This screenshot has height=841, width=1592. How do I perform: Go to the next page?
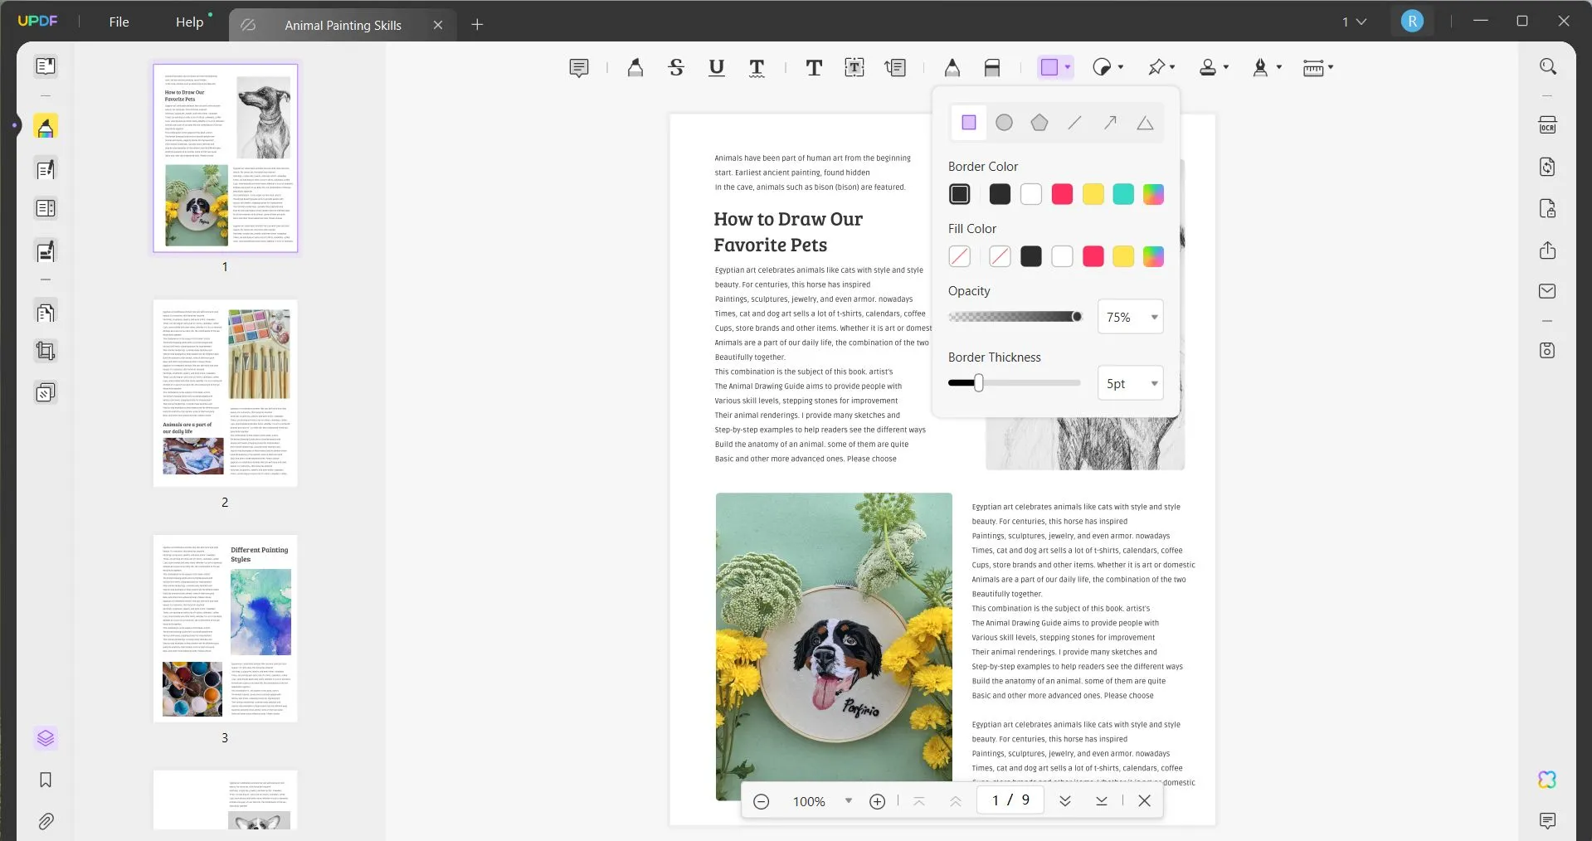click(x=1065, y=800)
